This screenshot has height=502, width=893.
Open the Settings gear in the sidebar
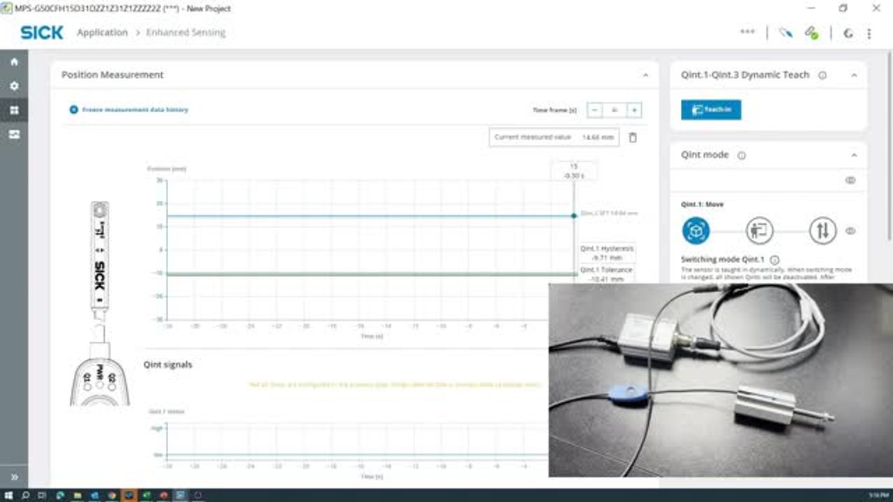tap(14, 86)
